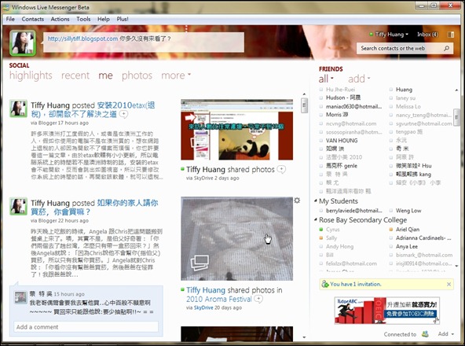This screenshot has width=465, height=346.
Task: Click Hudson contact status icon
Action: 321,98
